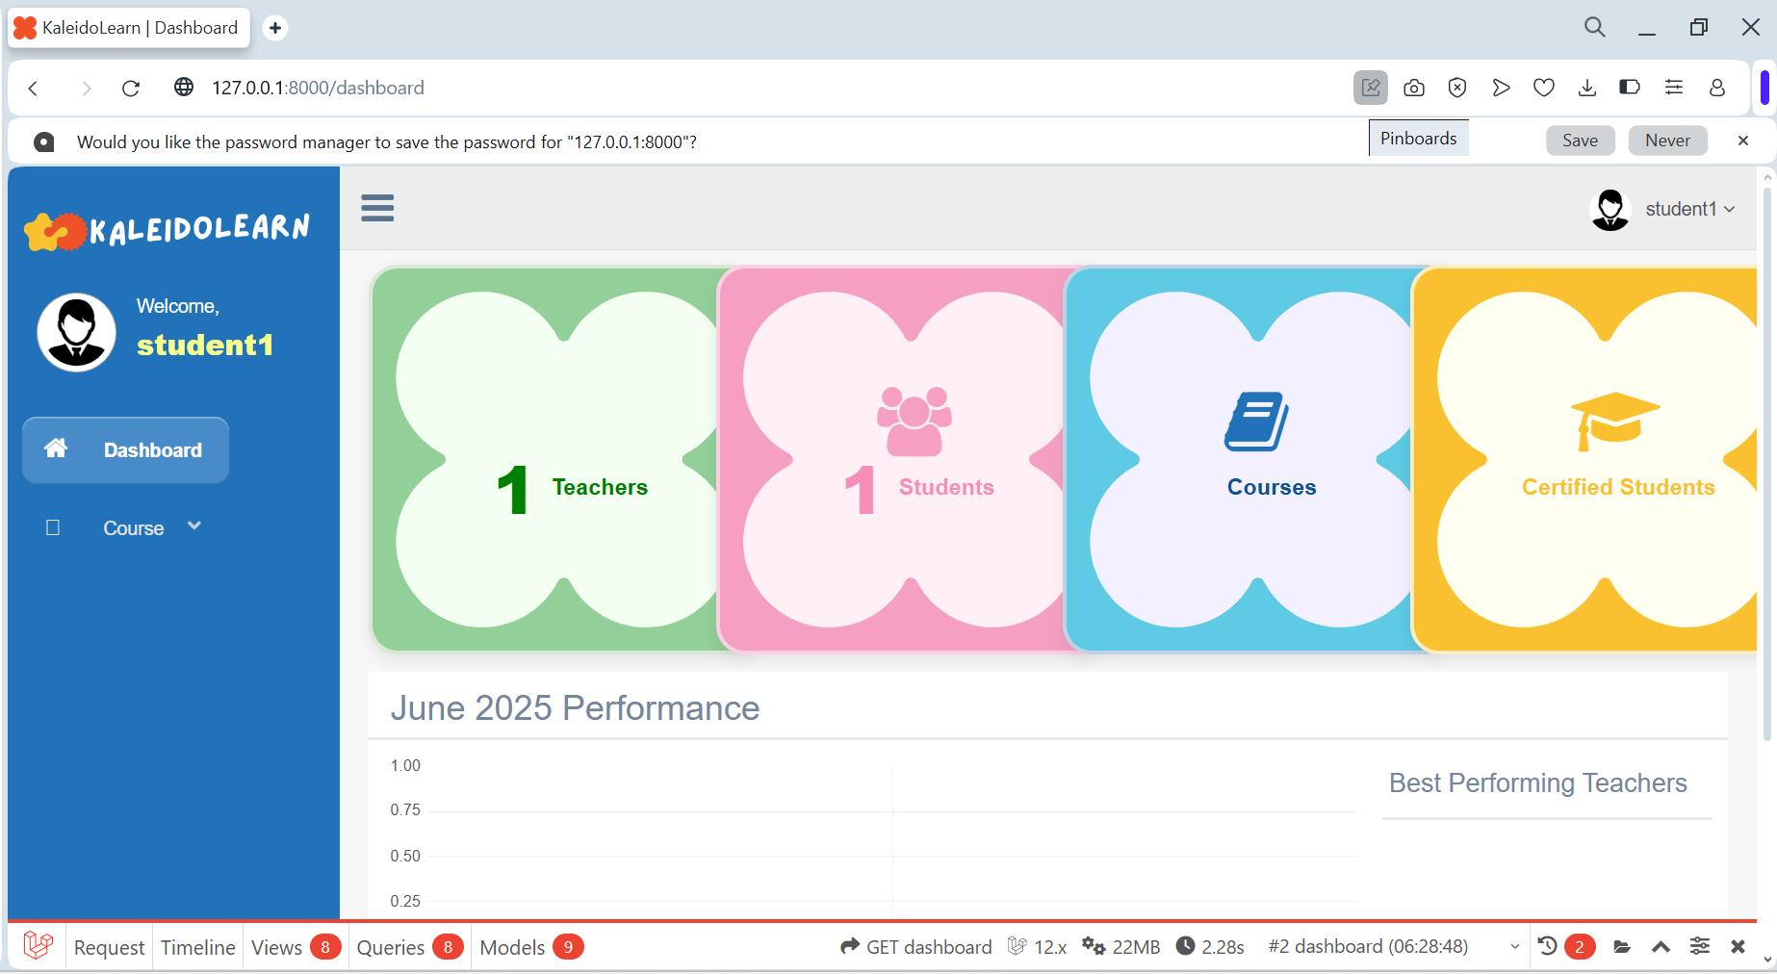Screen dimensions: 1777x974
Task: Click the Courses book icon
Action: click(x=1256, y=422)
